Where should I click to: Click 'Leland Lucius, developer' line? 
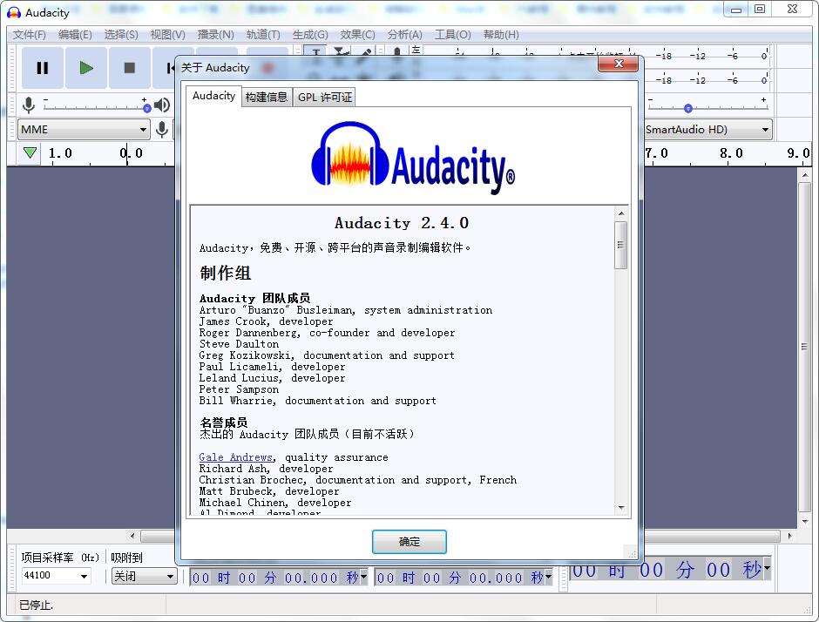pyautogui.click(x=272, y=378)
